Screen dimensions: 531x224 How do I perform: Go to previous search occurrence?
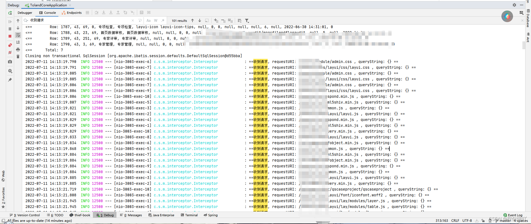coord(192,20)
